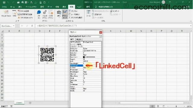Viewport: 193px width, 108px height.
Task: Click the zoom slider in status bar
Action: (x=176, y=106)
